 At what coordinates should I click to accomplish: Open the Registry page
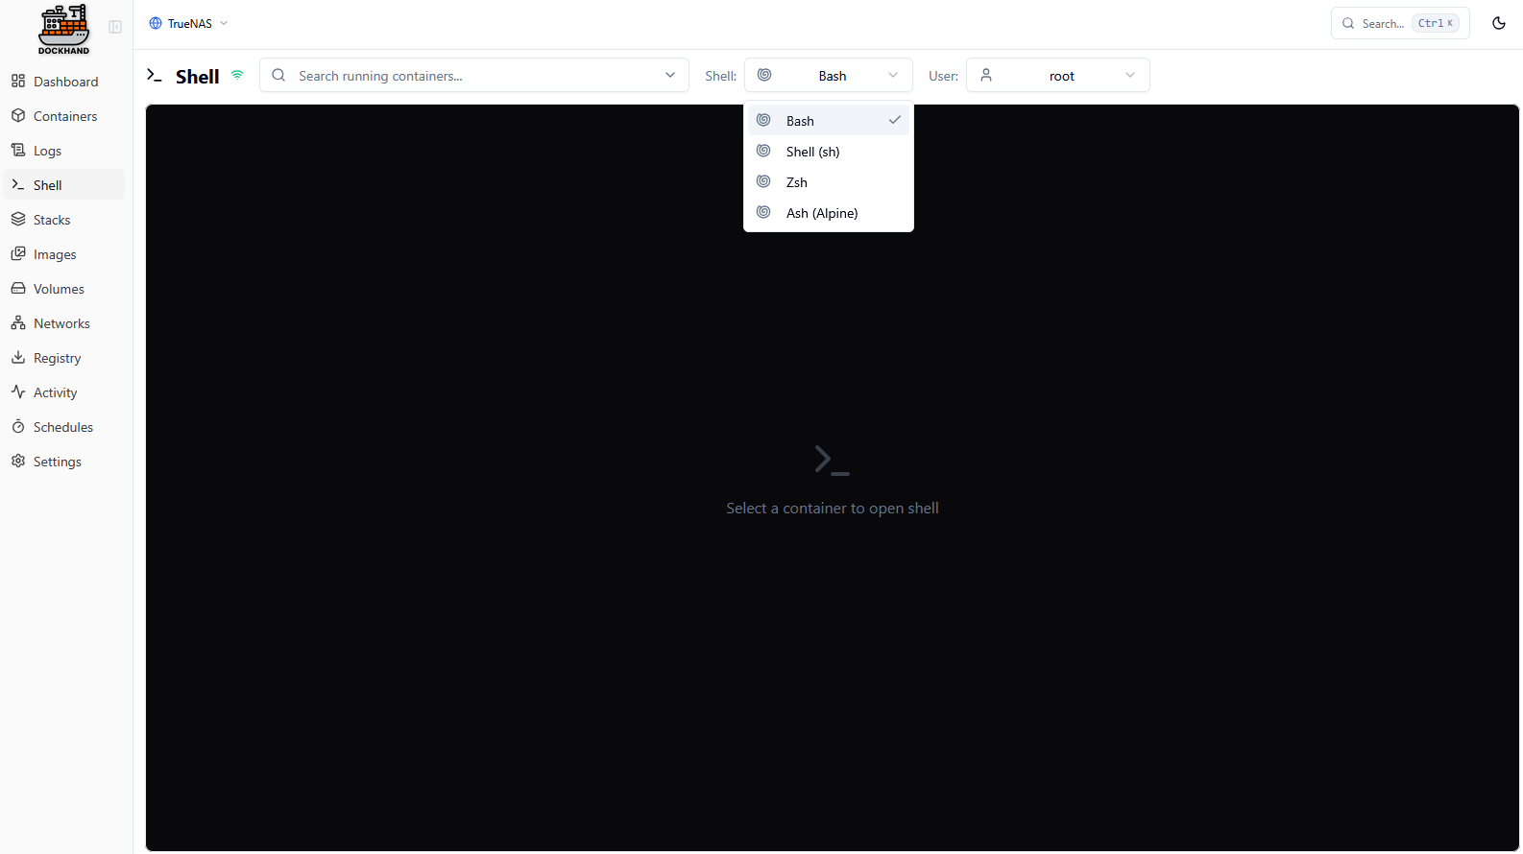click(x=57, y=358)
